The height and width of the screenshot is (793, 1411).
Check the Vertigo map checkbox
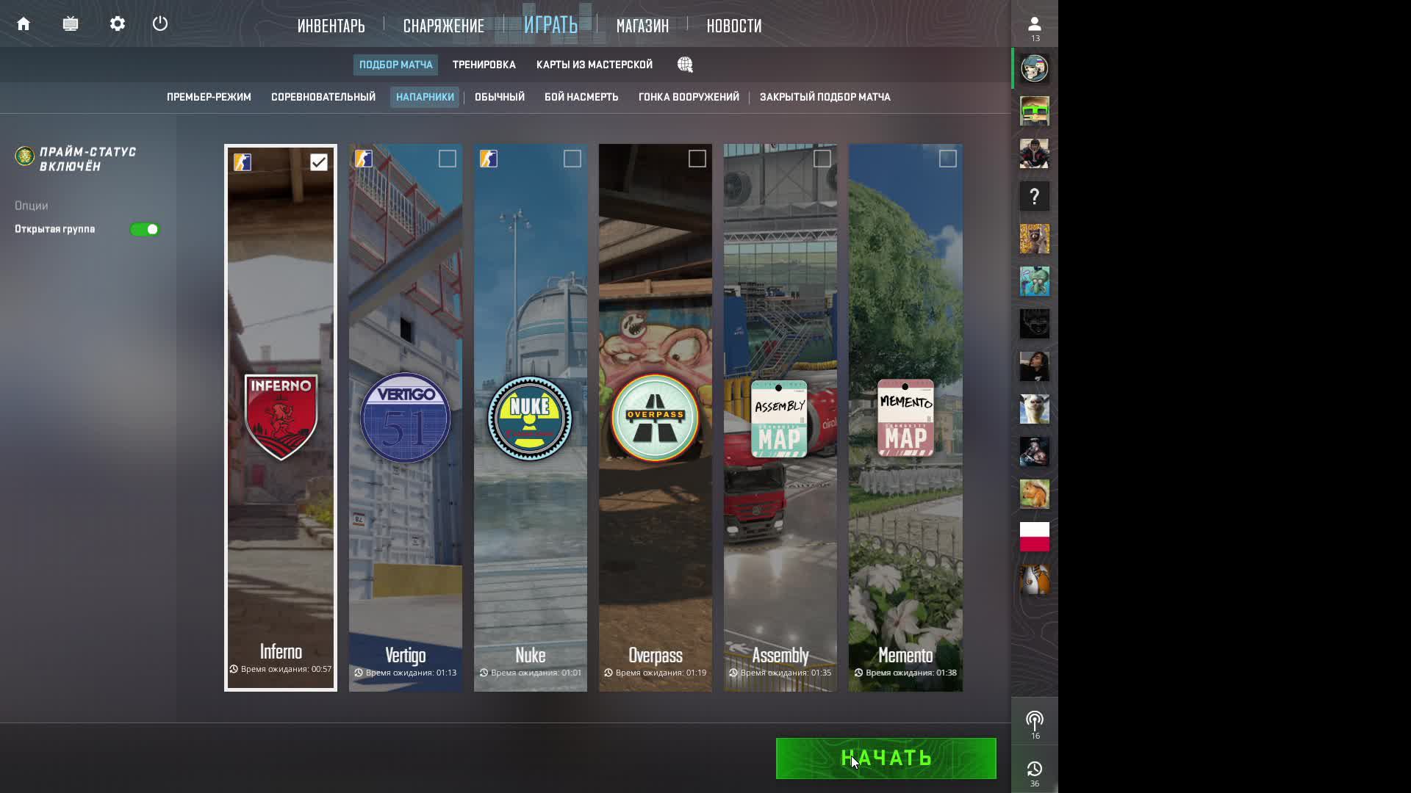[447, 159]
